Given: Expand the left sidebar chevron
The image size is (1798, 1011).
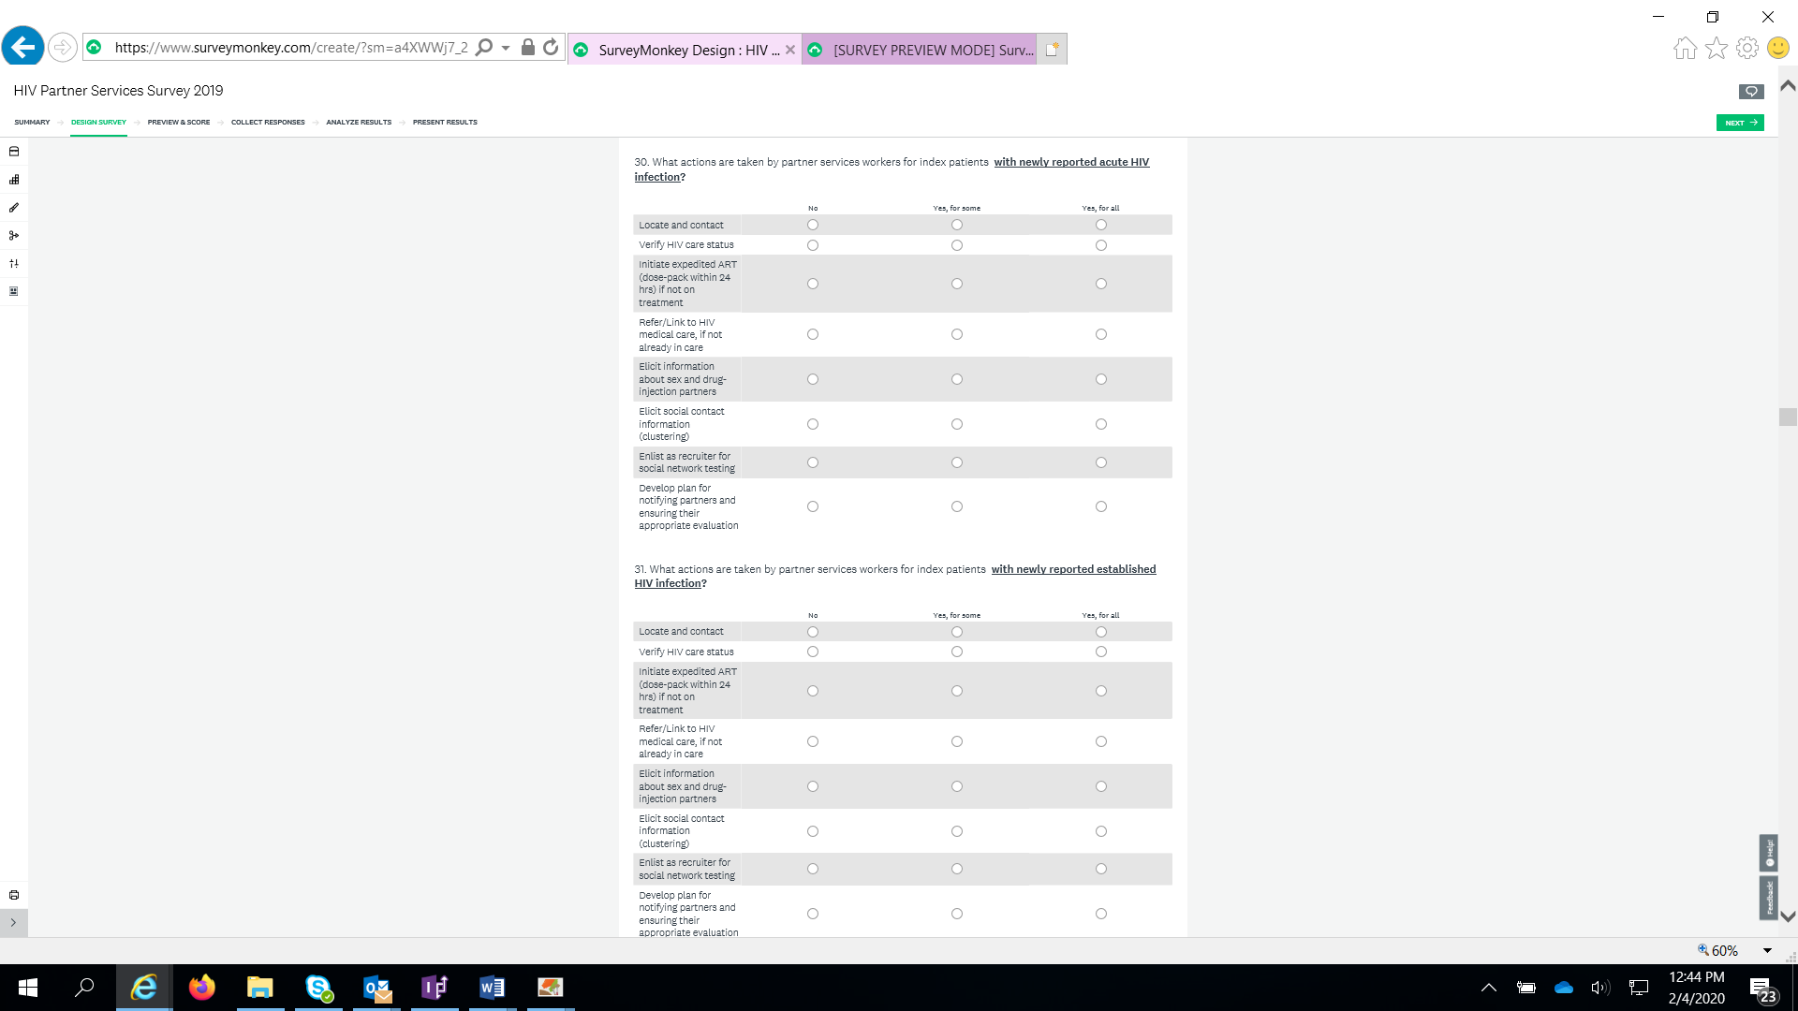Looking at the screenshot, I should click(13, 923).
